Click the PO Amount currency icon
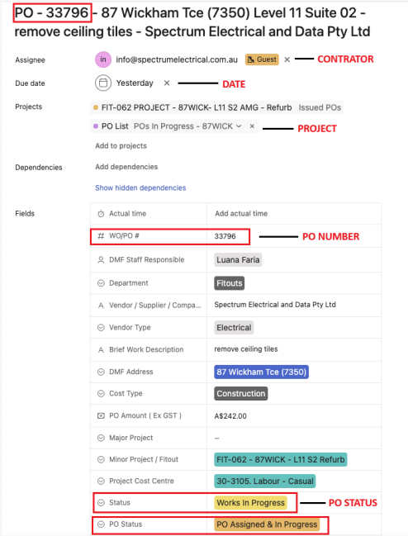408x536 pixels. [101, 416]
